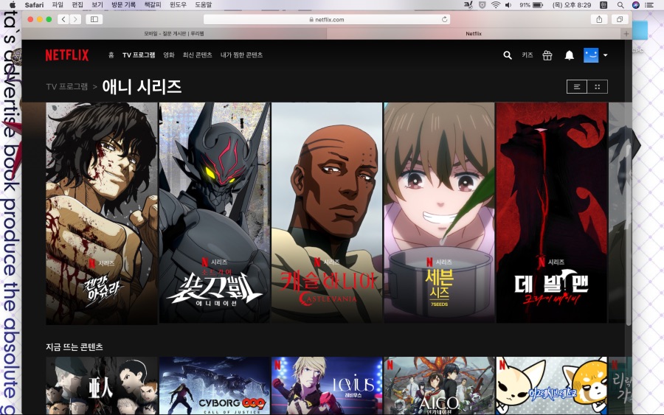Open the gift box icon in Netflix header
664x415 pixels.
[547, 55]
